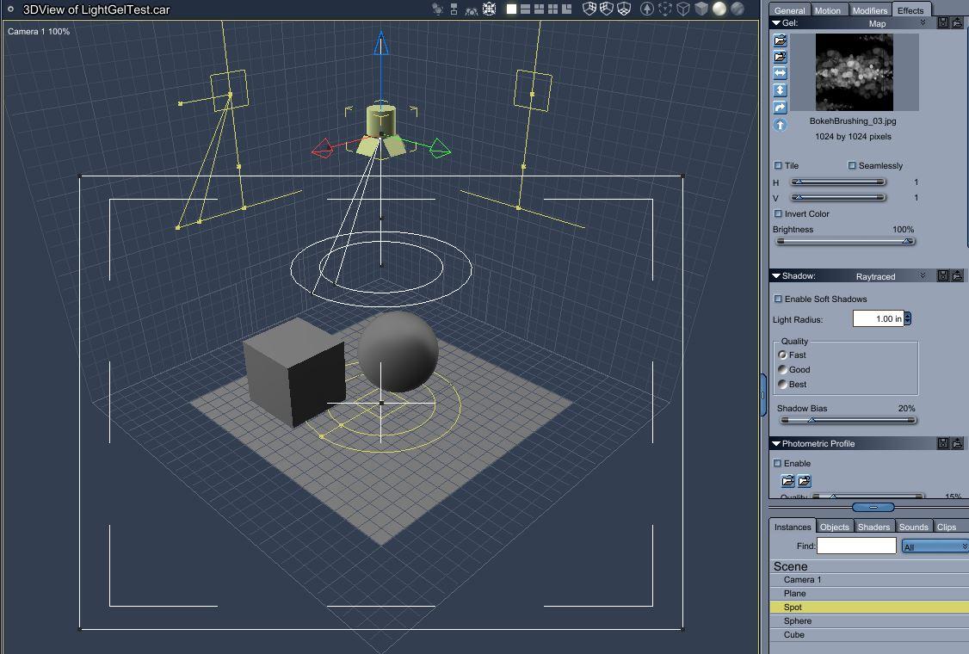Select Fast shadow quality
This screenshot has height=654, width=969.
[782, 355]
